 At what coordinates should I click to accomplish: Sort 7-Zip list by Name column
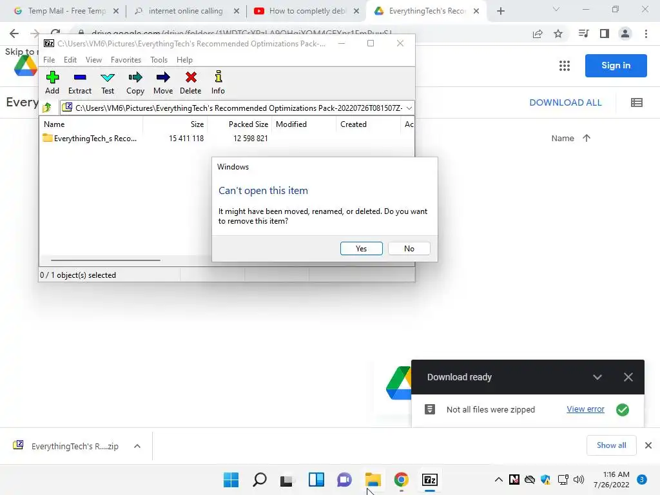pos(92,124)
